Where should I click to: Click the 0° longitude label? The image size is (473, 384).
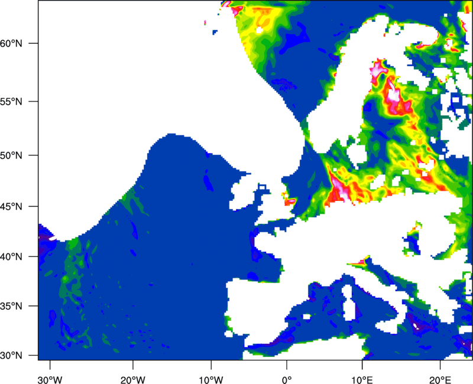tap(287, 380)
